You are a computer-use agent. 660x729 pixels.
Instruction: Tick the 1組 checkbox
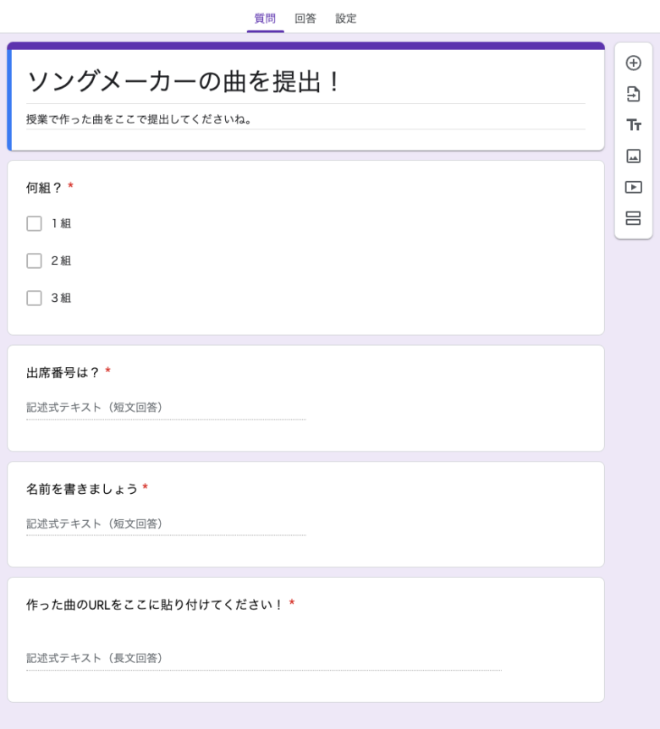[34, 223]
